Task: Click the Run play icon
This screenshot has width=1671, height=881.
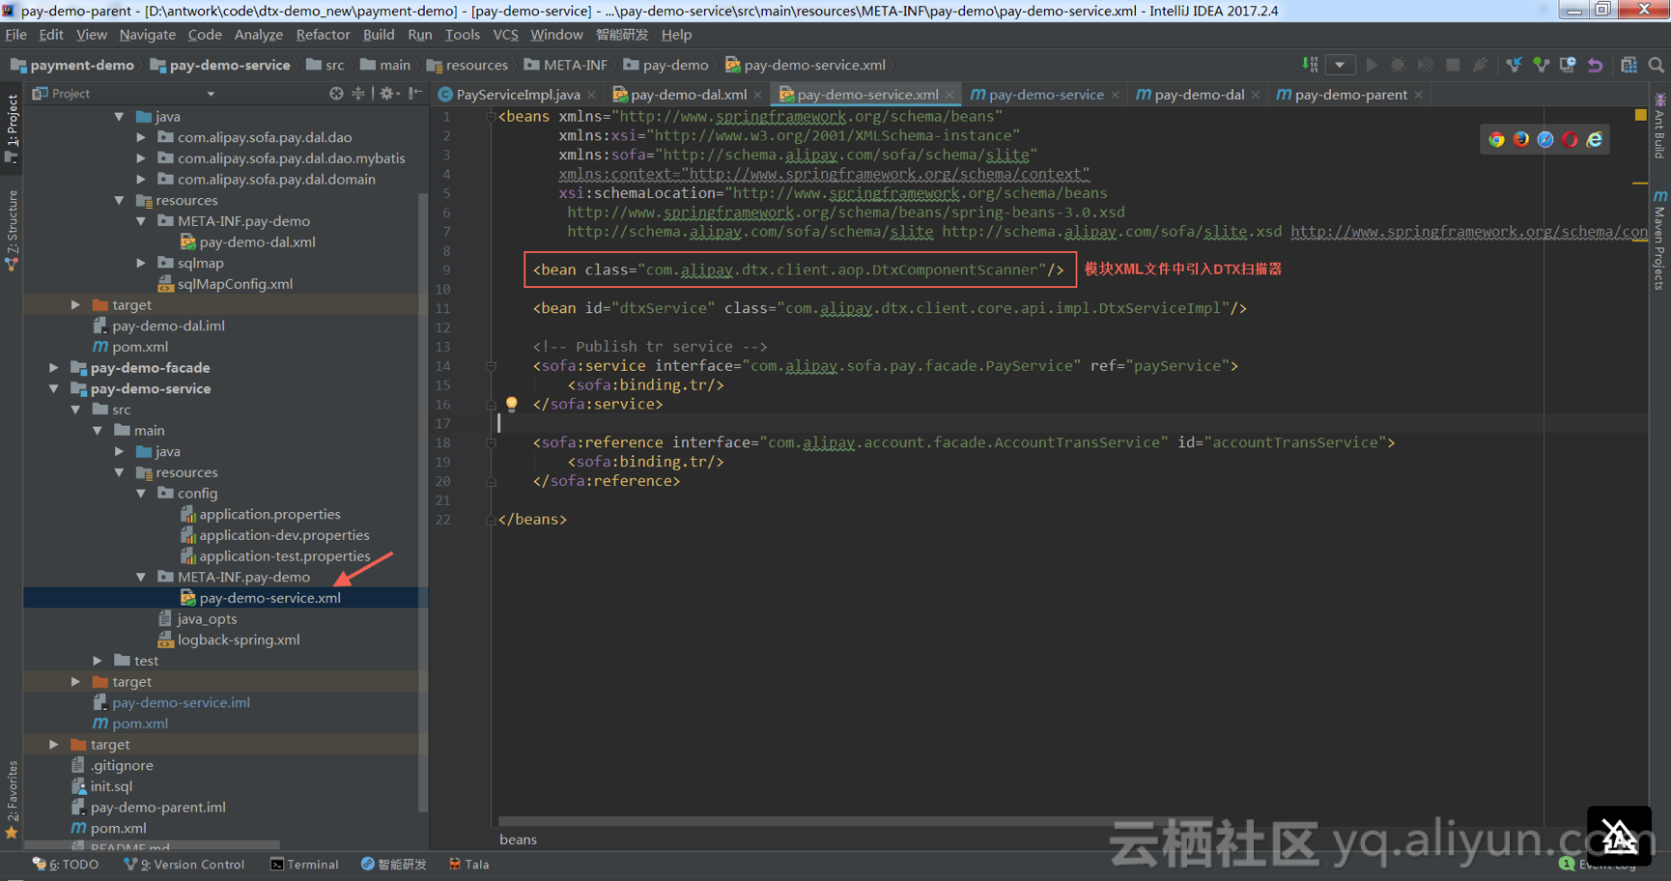Action: 1372,65
